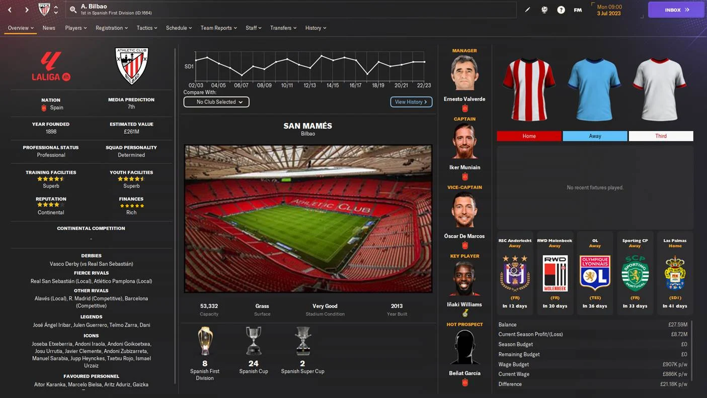Image resolution: width=707 pixels, height=398 pixels.
Task: Open the History menu
Action: click(x=316, y=28)
